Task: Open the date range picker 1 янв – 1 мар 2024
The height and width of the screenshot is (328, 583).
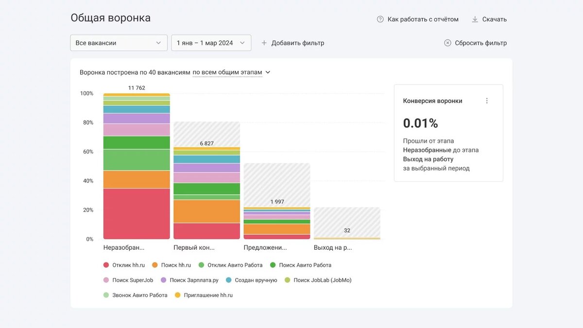Action: coord(211,43)
